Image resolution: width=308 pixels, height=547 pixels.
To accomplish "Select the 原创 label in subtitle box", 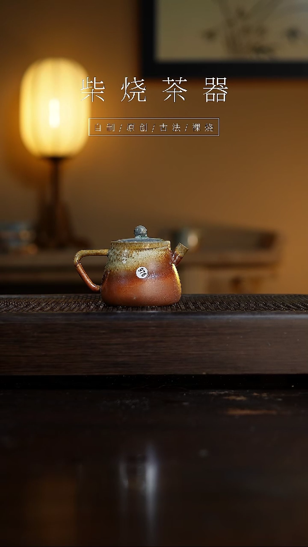I will pyautogui.click(x=137, y=127).
